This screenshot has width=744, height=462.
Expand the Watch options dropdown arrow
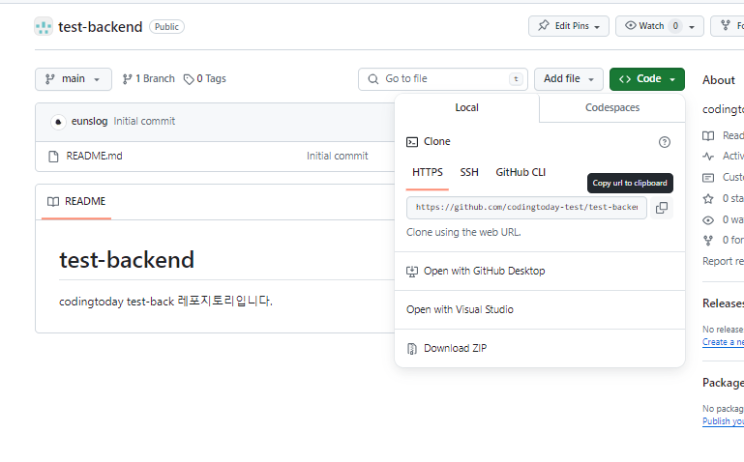point(692,26)
